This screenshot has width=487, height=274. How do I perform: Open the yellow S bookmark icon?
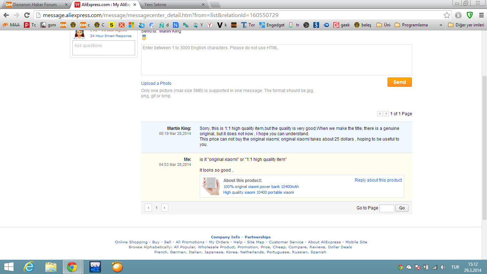(x=112, y=25)
